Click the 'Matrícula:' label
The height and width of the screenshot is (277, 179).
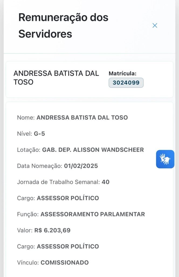pos(122,73)
